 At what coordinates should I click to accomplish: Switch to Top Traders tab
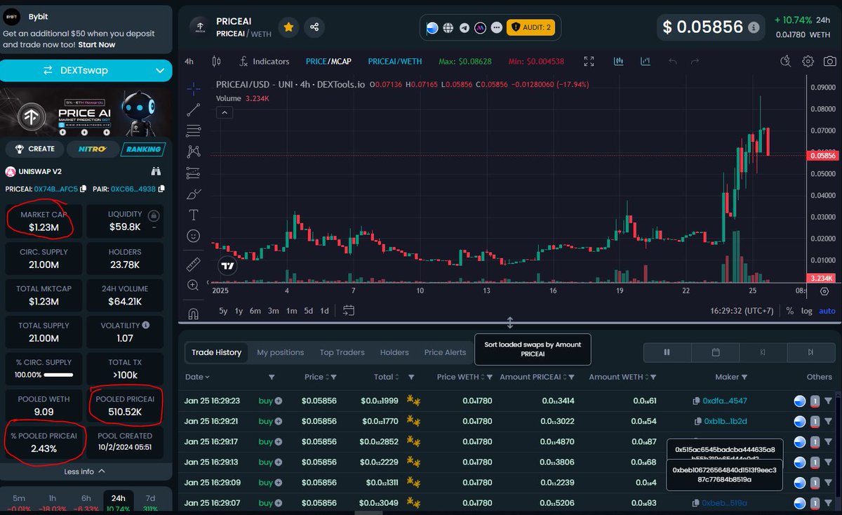[x=342, y=352]
